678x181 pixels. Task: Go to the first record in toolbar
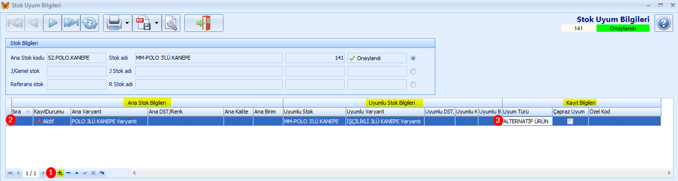coord(15,23)
